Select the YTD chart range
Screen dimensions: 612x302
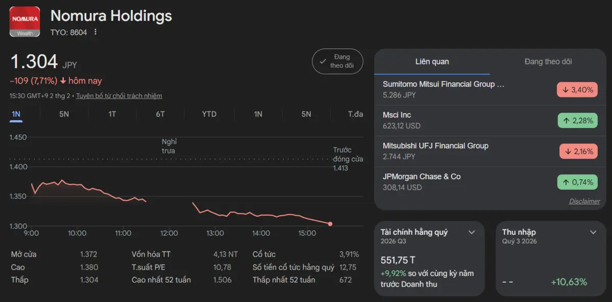click(x=209, y=114)
